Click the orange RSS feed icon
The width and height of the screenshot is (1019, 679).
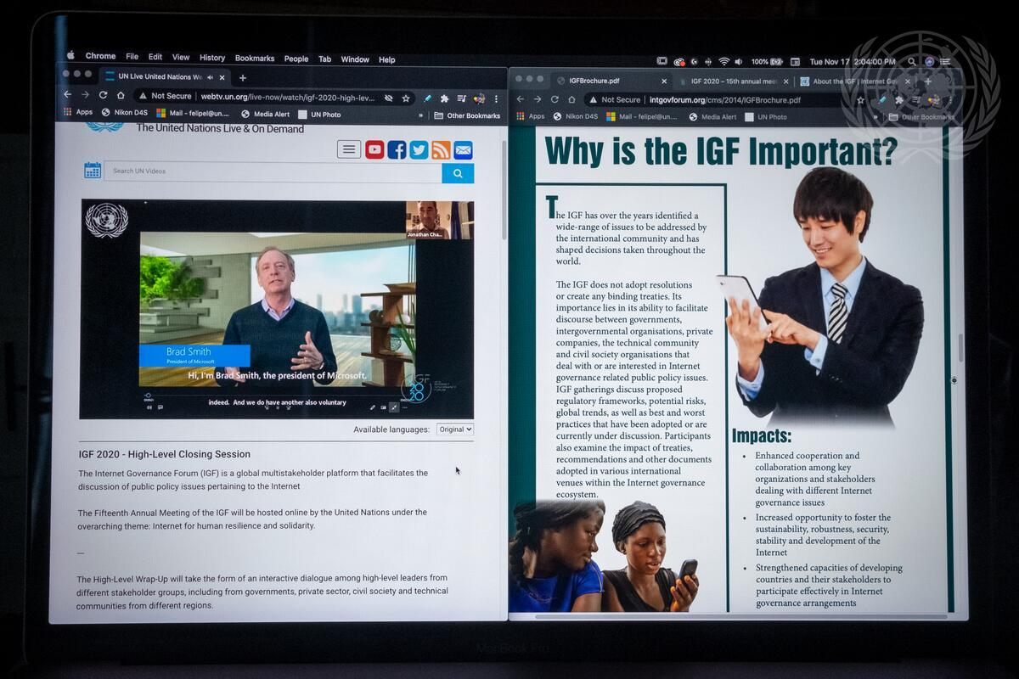click(x=441, y=150)
